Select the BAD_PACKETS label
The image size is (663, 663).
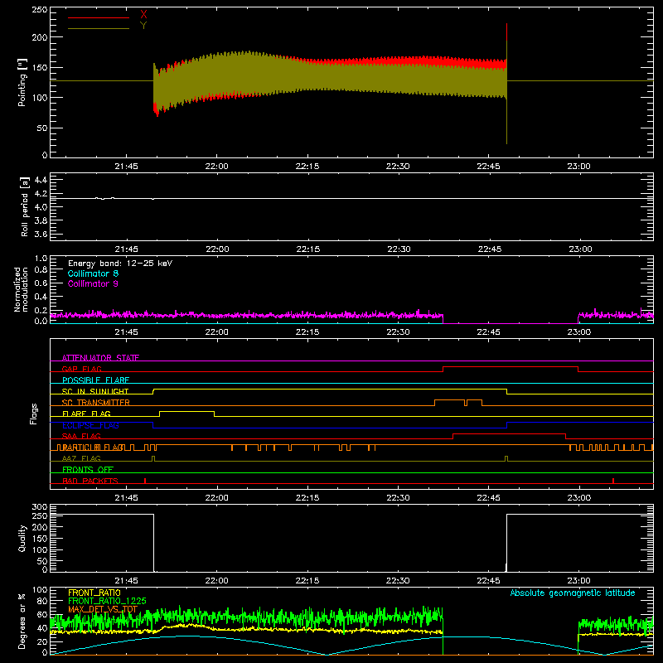[x=90, y=481]
